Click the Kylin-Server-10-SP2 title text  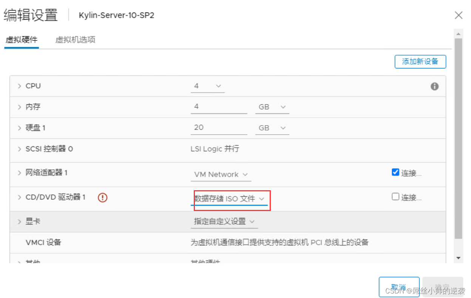(116, 16)
